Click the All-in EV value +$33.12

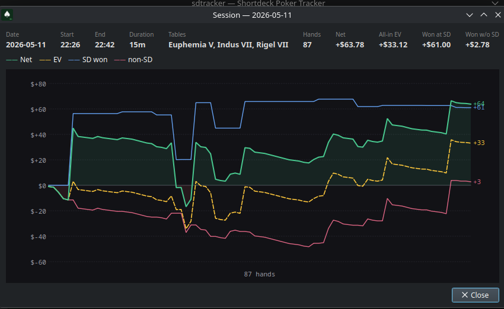393,44
